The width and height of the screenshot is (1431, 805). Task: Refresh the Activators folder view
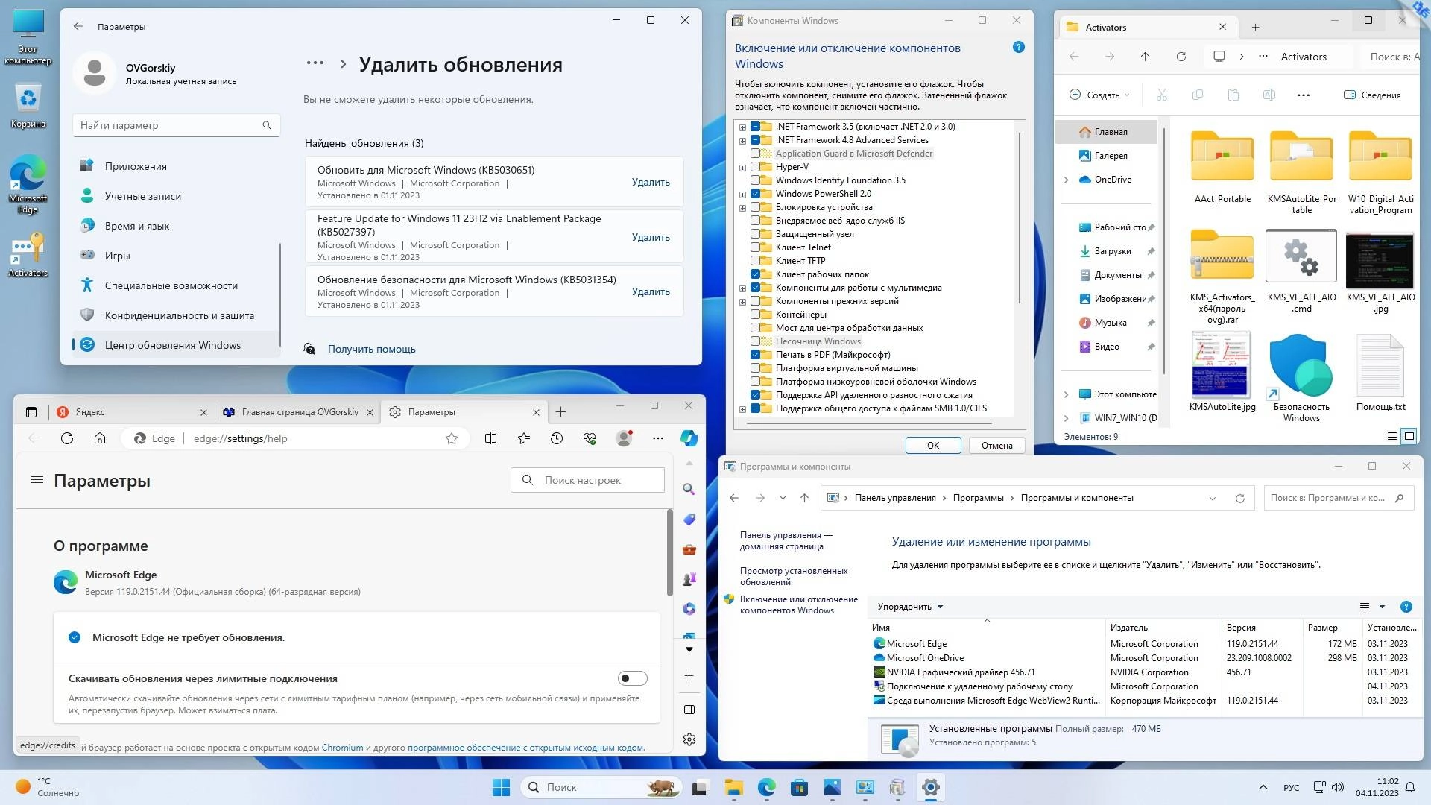pyautogui.click(x=1181, y=57)
